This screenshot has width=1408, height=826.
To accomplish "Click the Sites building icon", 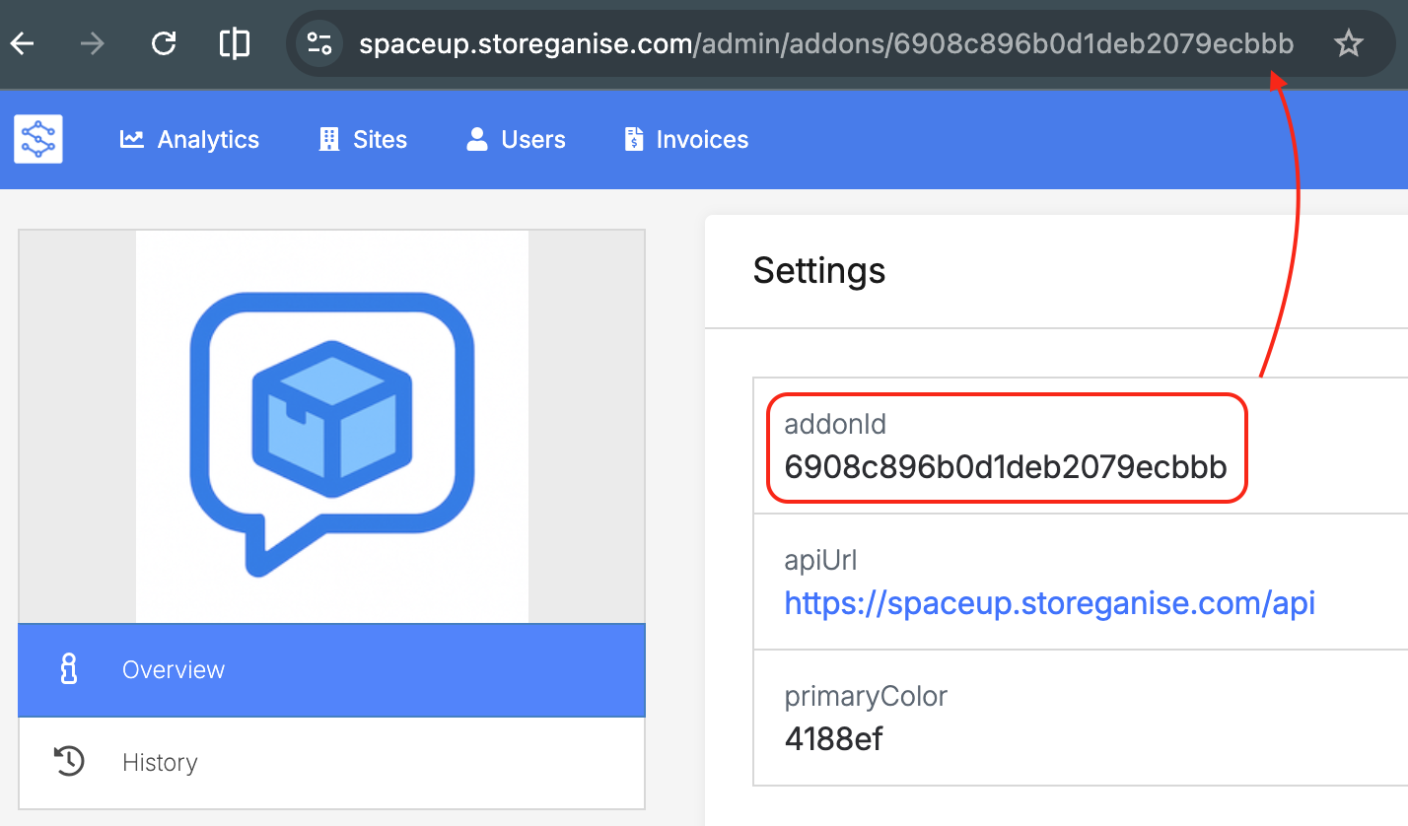I will 329,139.
